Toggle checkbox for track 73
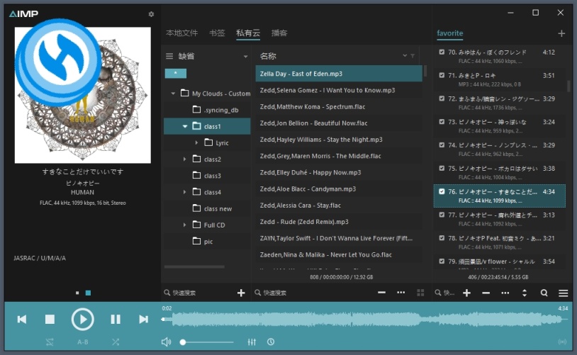 [x=442, y=121]
